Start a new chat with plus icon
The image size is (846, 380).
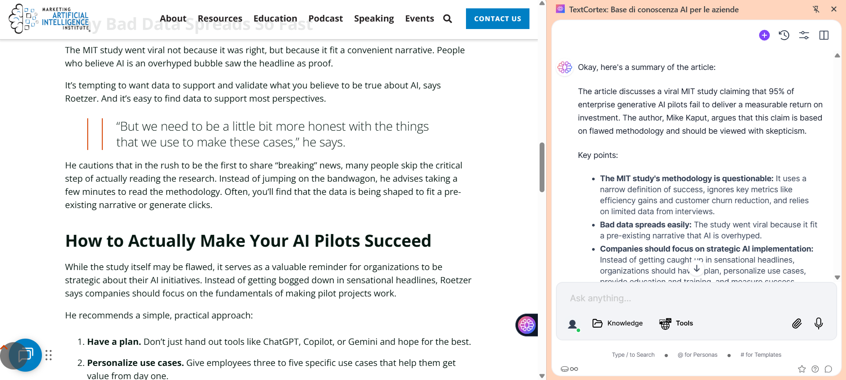(764, 35)
